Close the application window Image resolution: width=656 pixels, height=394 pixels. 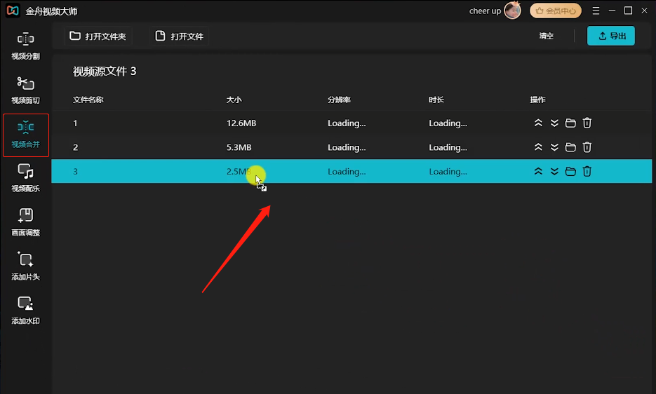(x=644, y=11)
